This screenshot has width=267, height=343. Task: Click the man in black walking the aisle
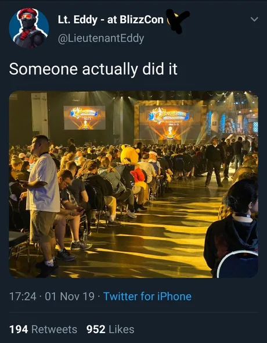(214, 162)
